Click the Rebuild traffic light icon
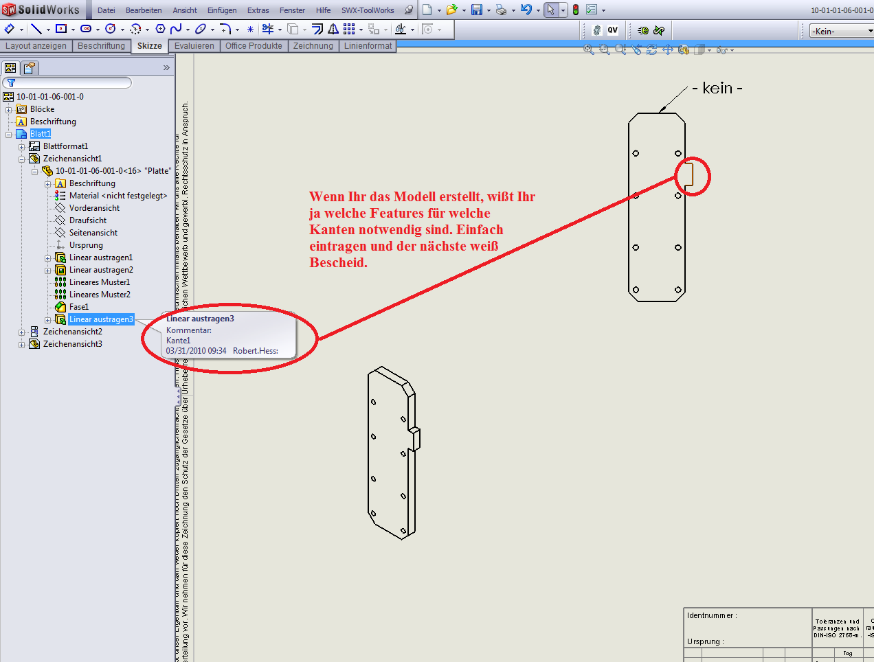This screenshot has width=874, height=662. (x=576, y=10)
